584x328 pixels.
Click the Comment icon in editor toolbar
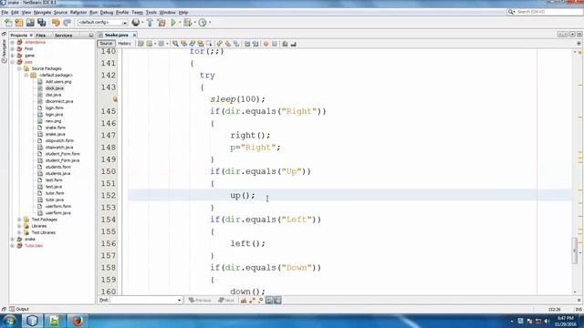[285, 44]
